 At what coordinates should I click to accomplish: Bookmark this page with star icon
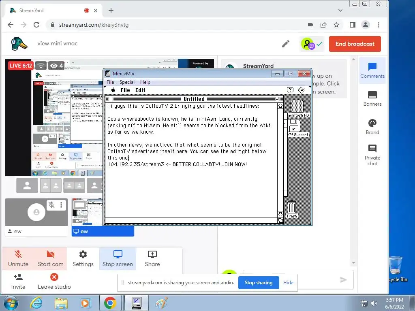(336, 25)
